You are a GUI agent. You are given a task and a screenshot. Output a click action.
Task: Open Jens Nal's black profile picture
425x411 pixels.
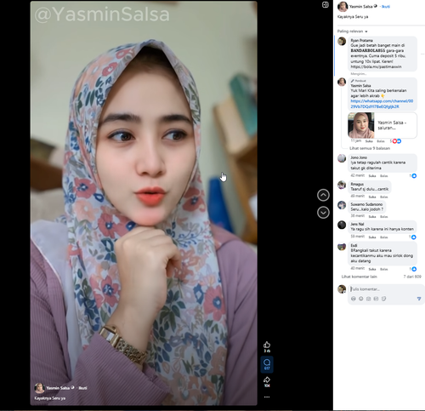pos(342,225)
